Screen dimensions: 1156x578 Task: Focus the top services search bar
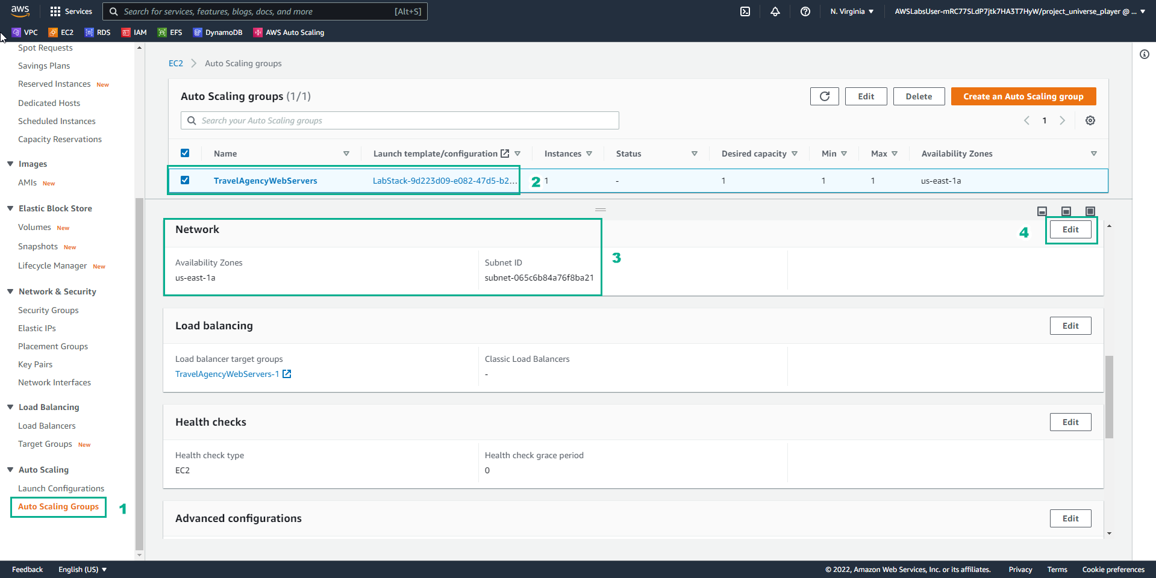tap(265, 11)
